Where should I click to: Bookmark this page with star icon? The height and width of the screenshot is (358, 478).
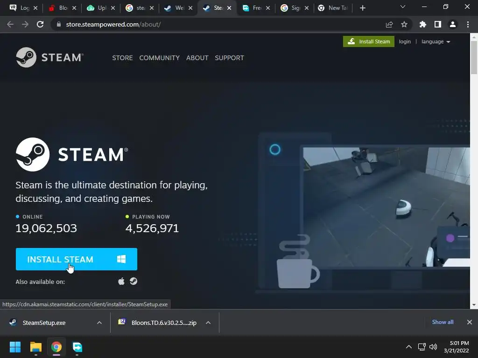pyautogui.click(x=404, y=24)
